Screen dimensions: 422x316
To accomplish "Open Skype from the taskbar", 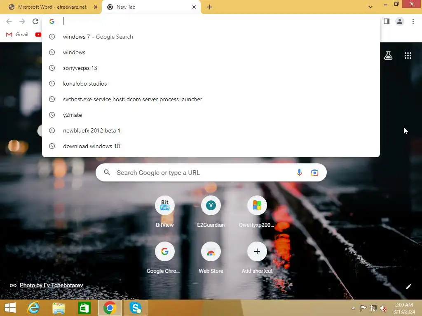I will coord(135,308).
